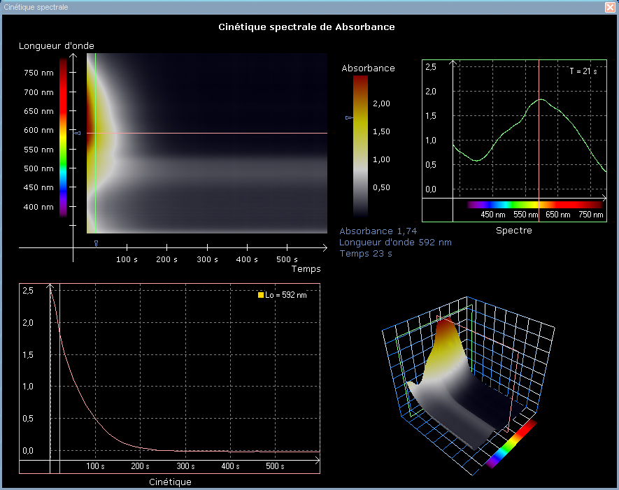Click the absorbance heat map image
Screen dimensions: 619x490
pyautogui.click(x=207, y=143)
